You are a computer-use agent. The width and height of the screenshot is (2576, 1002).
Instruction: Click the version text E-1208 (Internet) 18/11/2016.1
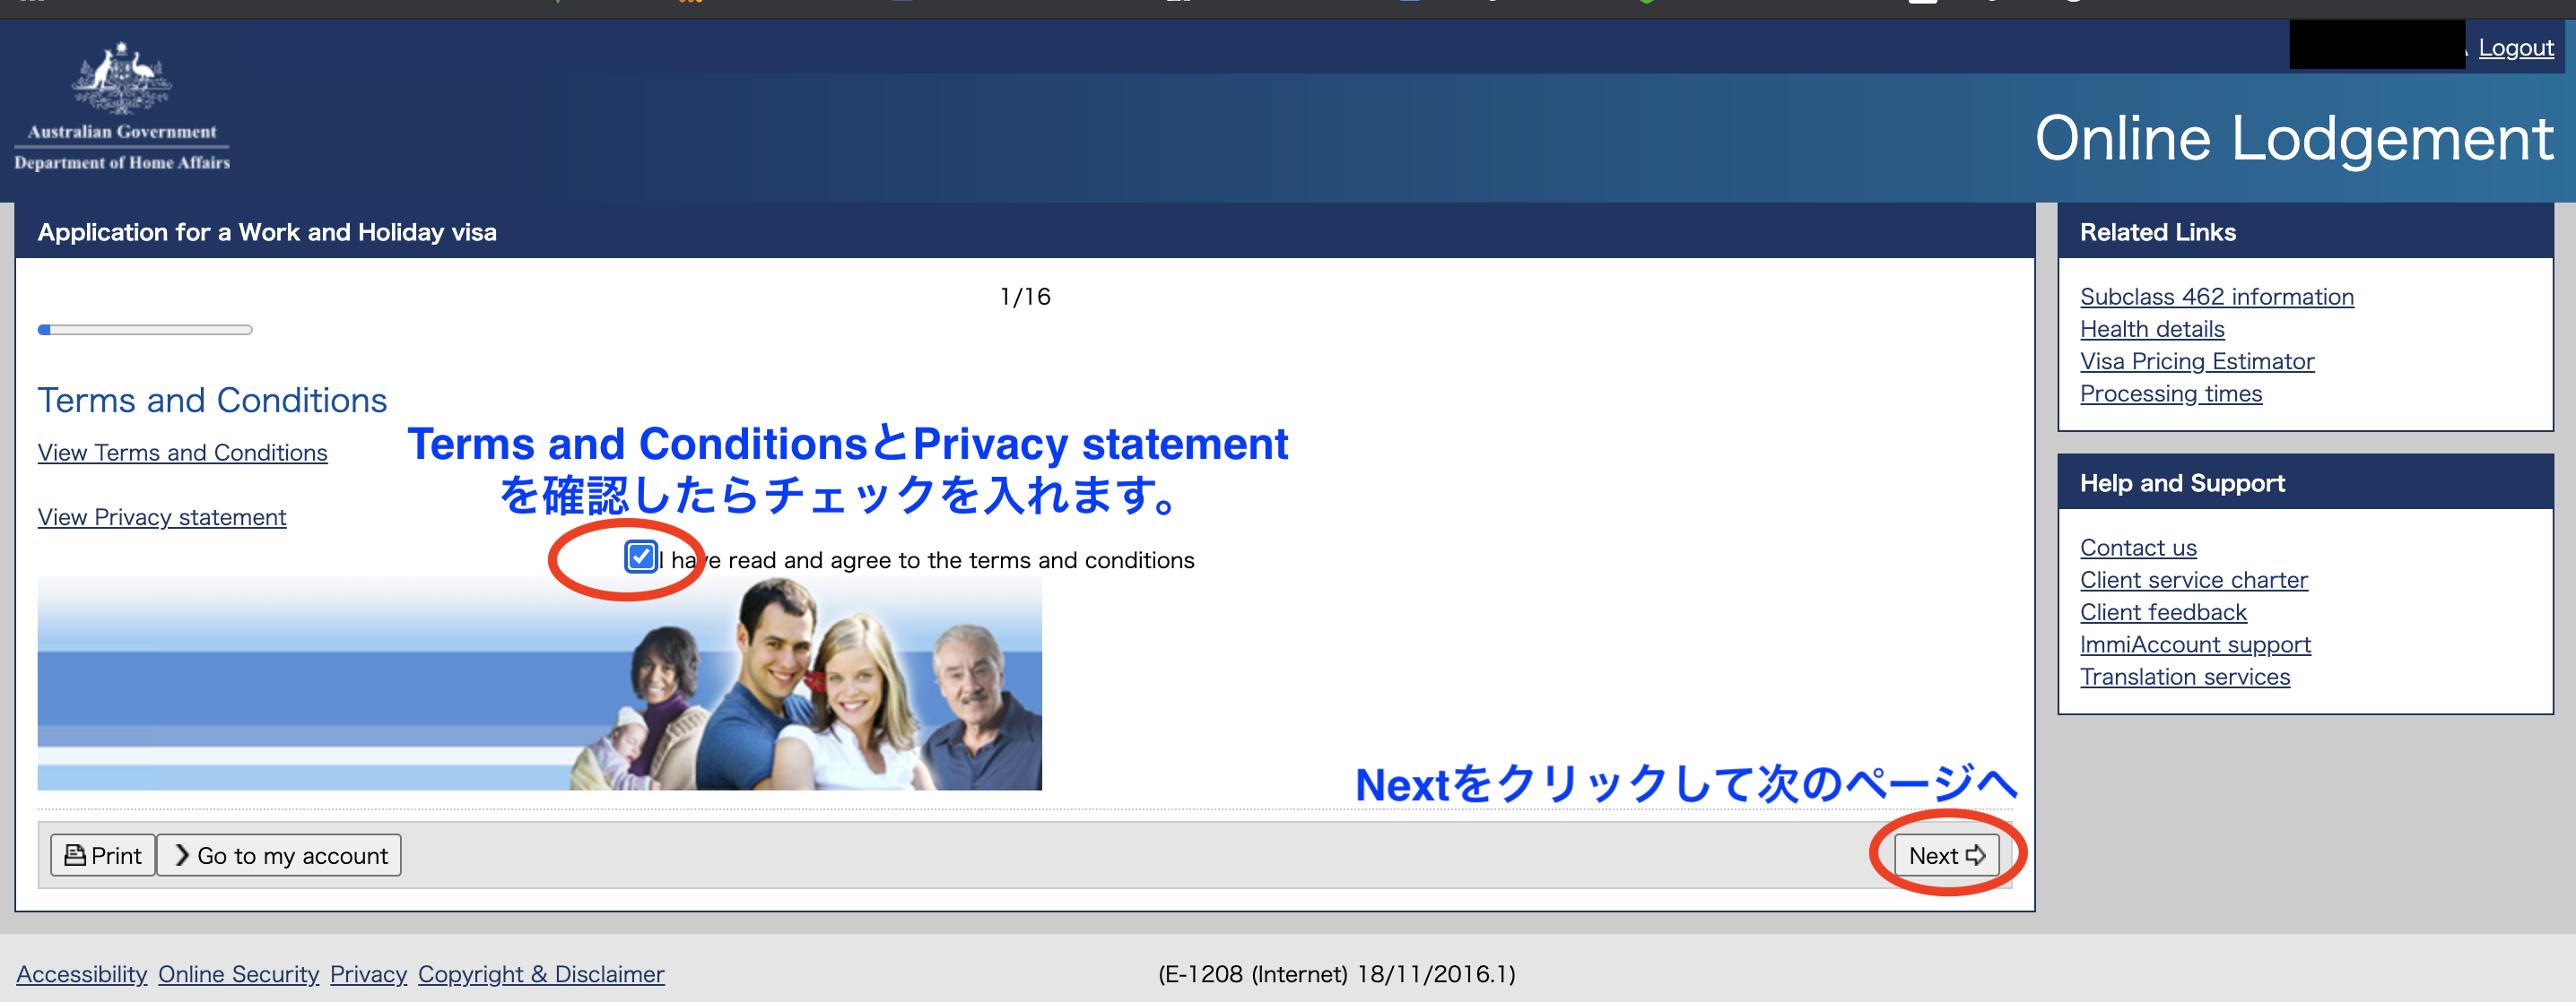(x=1337, y=974)
